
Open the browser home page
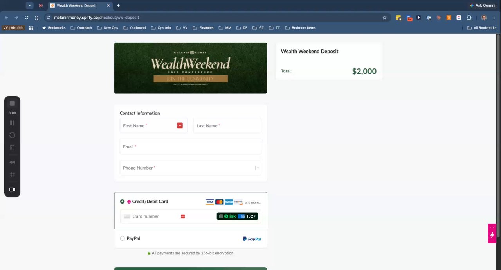click(x=36, y=18)
